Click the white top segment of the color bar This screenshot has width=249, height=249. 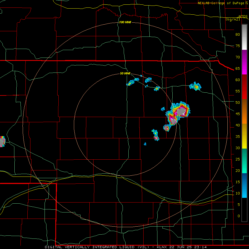244,37
